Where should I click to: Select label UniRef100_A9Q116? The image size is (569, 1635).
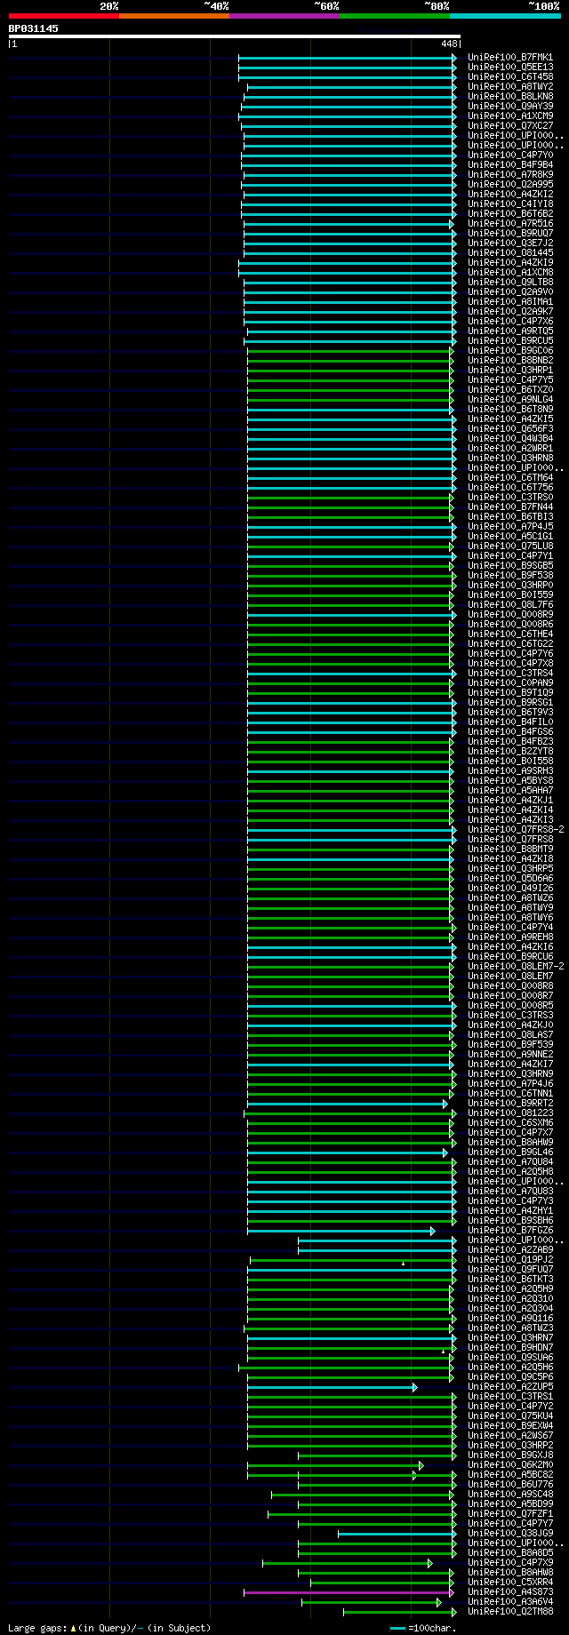510,1318
